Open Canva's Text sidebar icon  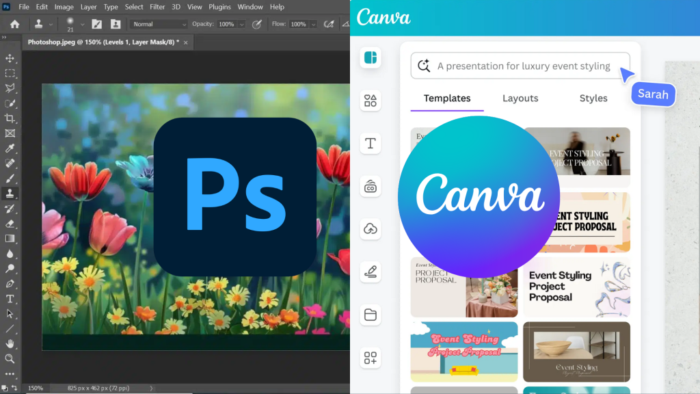370,144
